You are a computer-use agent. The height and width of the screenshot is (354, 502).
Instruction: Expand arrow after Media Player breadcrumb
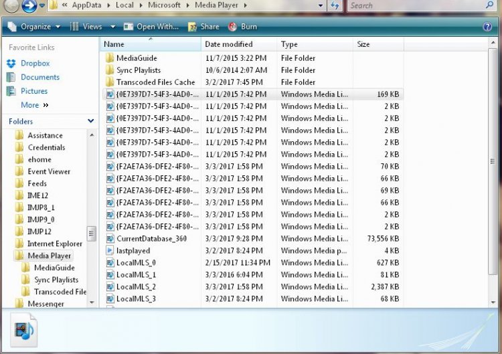[245, 5]
